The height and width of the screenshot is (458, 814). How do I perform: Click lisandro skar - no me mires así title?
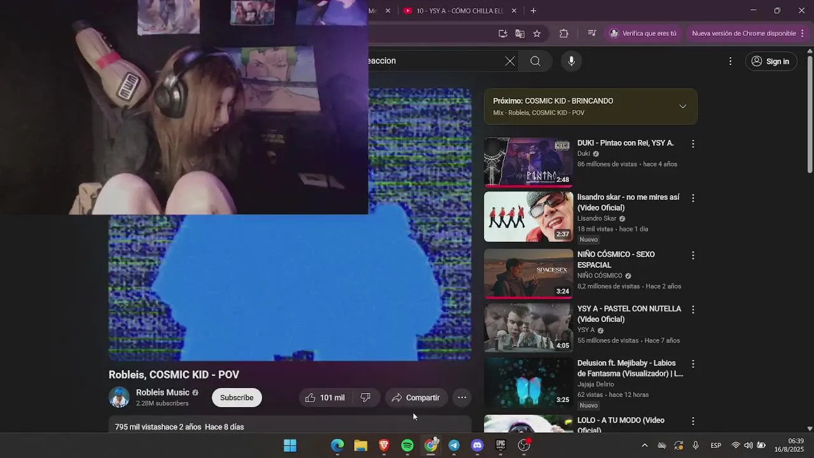628,202
